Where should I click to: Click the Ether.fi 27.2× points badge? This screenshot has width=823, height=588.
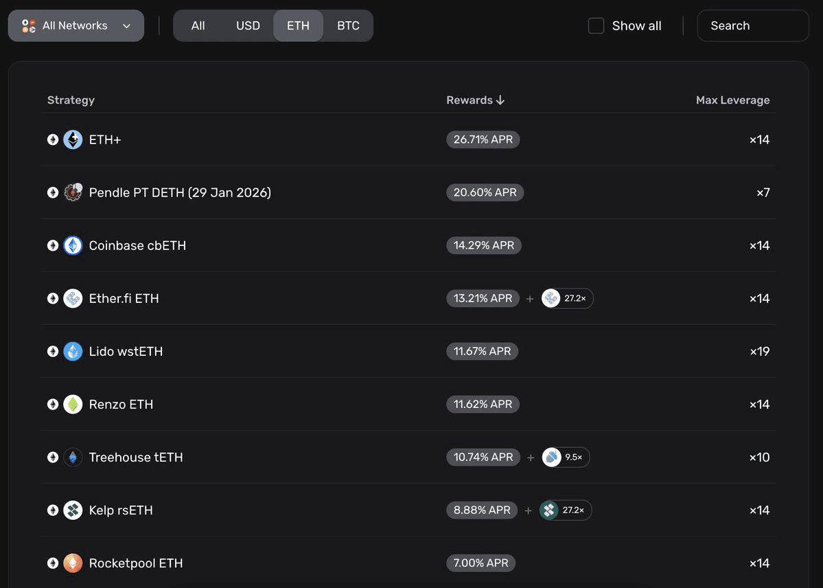coord(567,299)
